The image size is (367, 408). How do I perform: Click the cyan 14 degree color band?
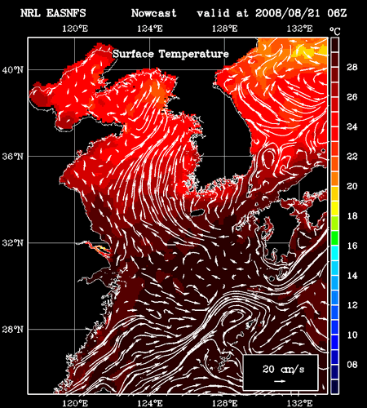(x=334, y=268)
